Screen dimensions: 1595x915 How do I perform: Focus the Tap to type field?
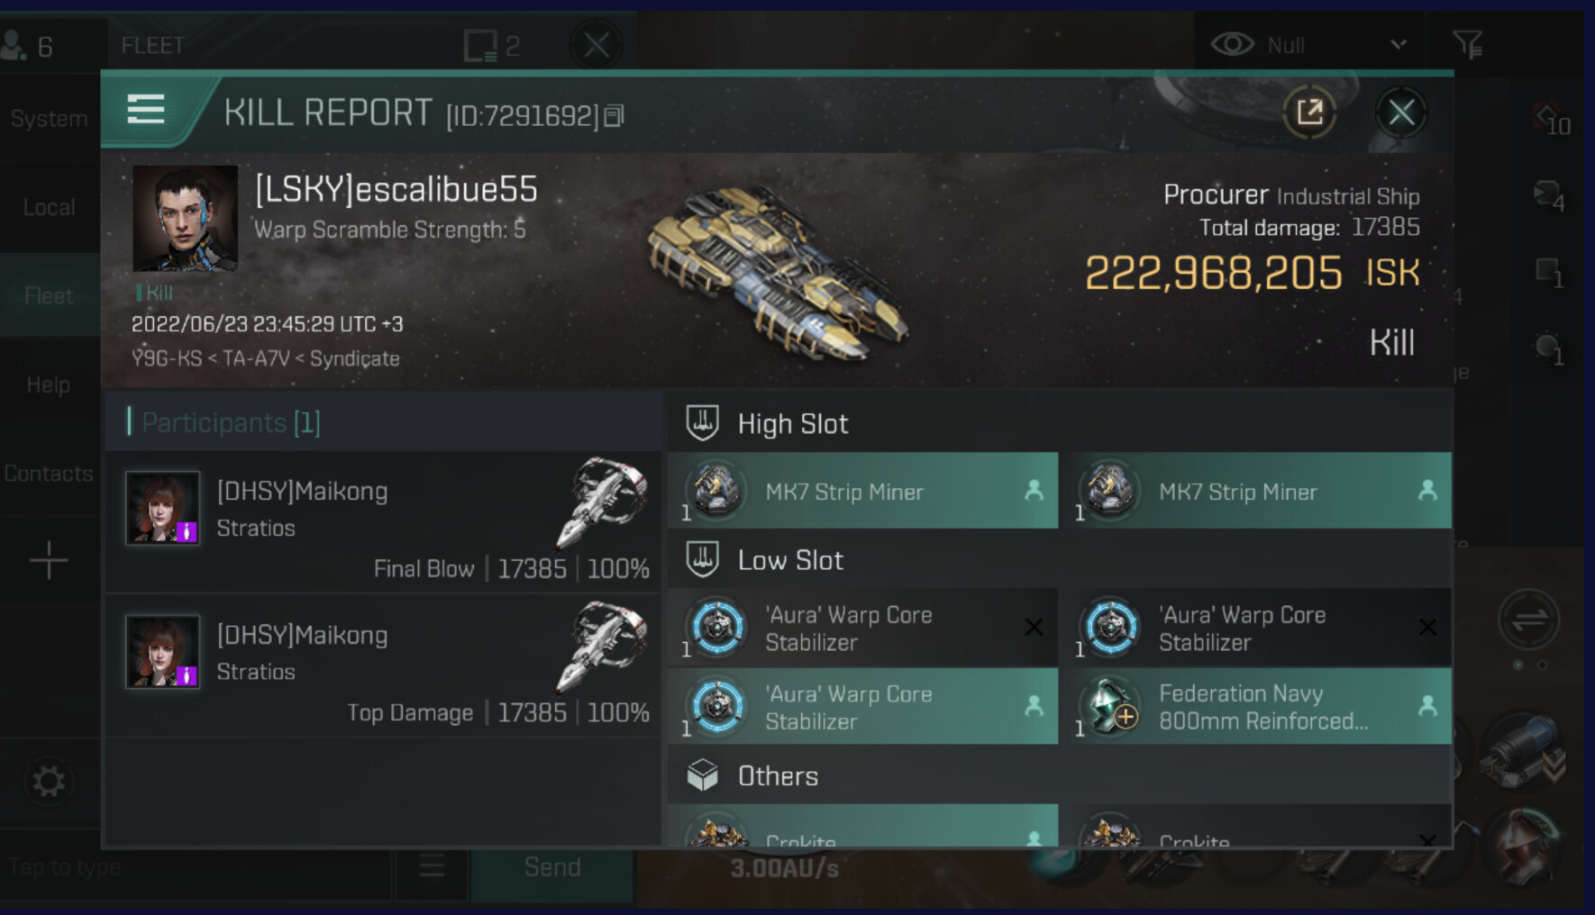coord(196,867)
